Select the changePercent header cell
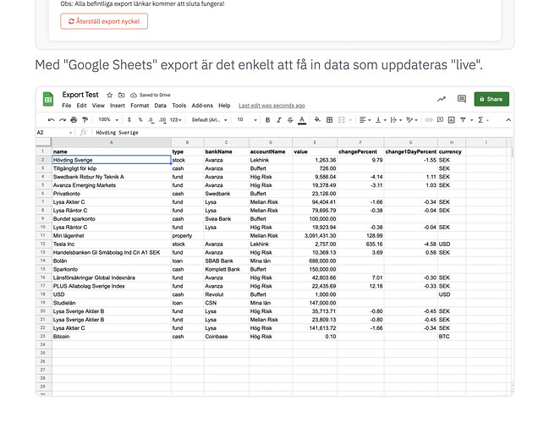The height and width of the screenshot is (423, 549). point(360,151)
